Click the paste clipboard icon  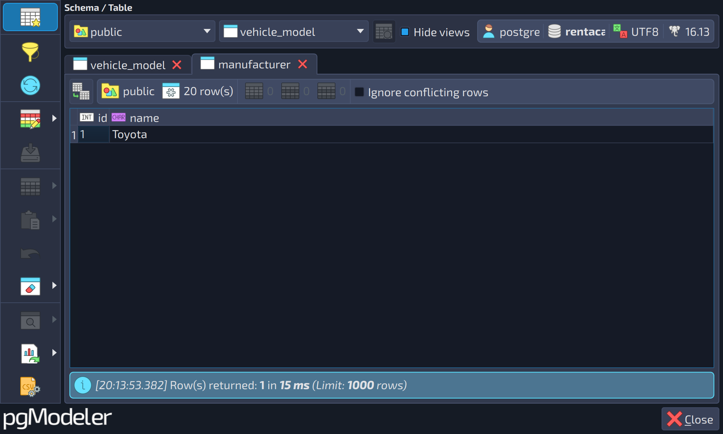30,220
